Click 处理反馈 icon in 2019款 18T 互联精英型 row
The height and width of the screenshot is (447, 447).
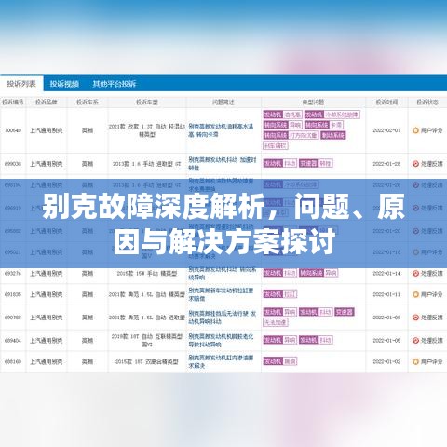[415, 341]
